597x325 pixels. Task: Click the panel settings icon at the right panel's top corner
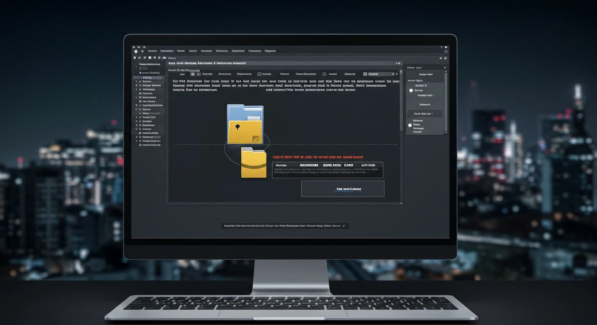click(444, 67)
